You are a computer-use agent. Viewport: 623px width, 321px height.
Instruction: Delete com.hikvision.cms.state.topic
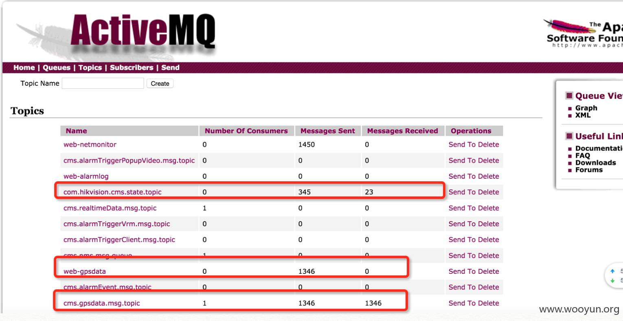(489, 192)
